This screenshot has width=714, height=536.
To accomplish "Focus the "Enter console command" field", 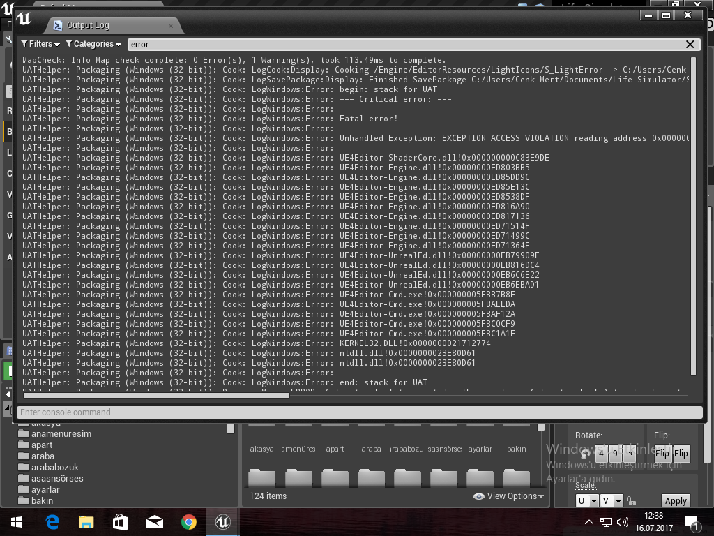I will coord(360,412).
